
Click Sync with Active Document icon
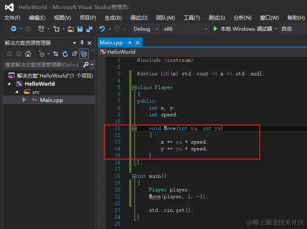click(x=56, y=54)
